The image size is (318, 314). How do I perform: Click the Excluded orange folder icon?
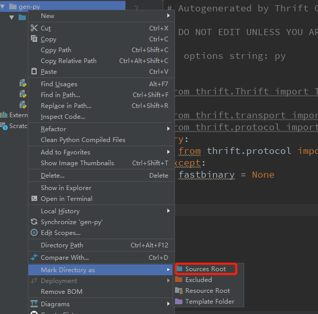pyautogui.click(x=179, y=279)
